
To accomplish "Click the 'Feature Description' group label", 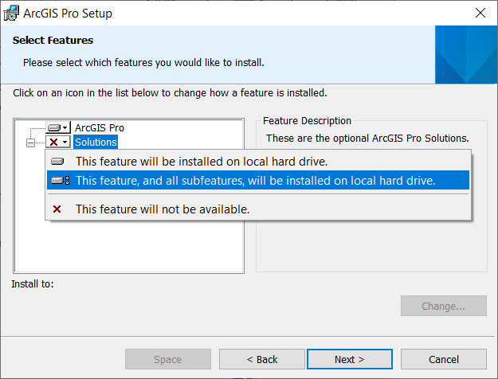I will click(x=307, y=120).
